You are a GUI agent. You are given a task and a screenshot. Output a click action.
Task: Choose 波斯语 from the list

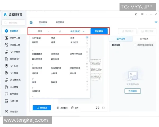35,73
